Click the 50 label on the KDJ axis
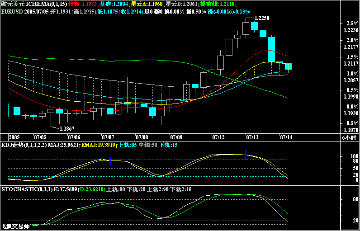Screen dimensions: 360x231 point(356,168)
